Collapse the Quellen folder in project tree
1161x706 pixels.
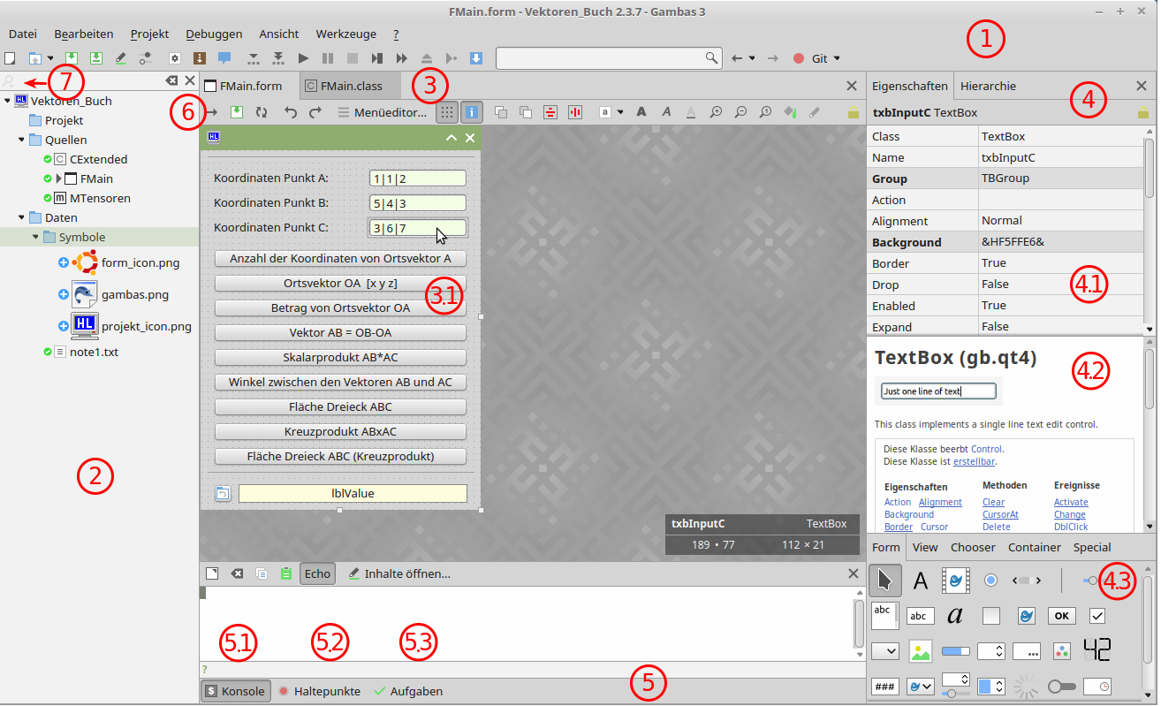click(22, 140)
